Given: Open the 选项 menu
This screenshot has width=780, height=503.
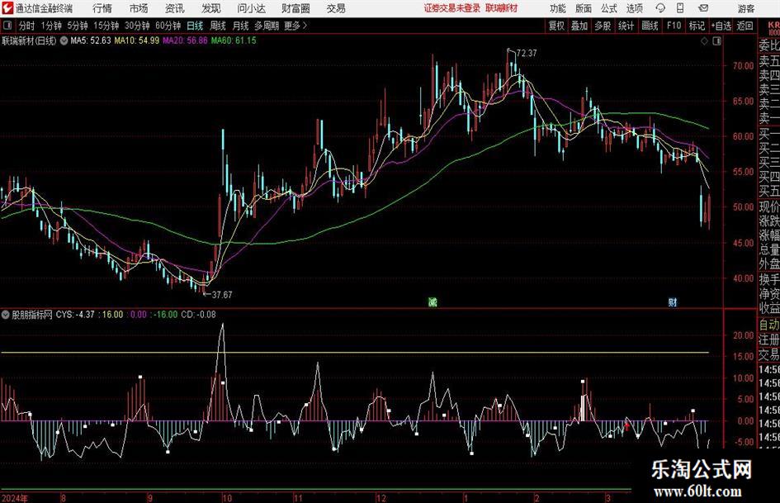Looking at the screenshot, I should click(634, 8).
